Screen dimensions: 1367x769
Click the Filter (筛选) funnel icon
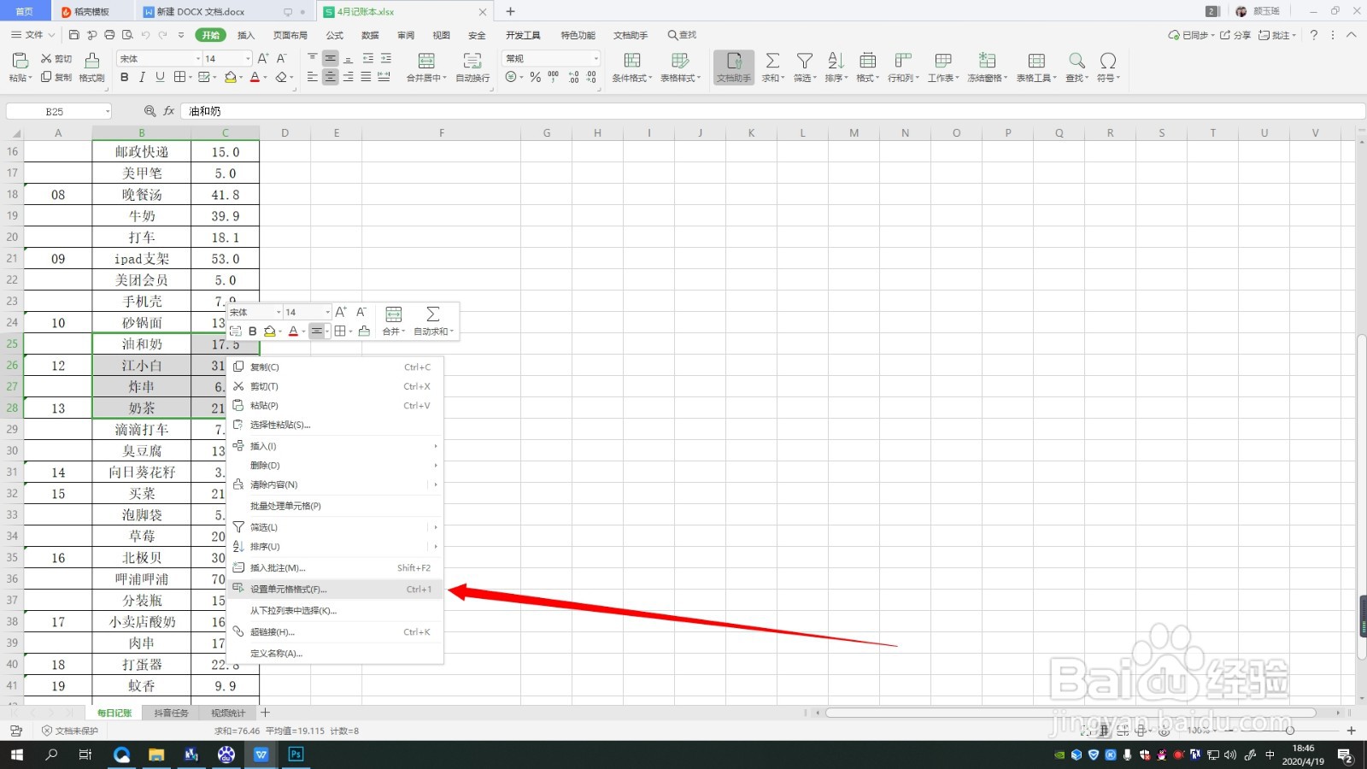805,61
